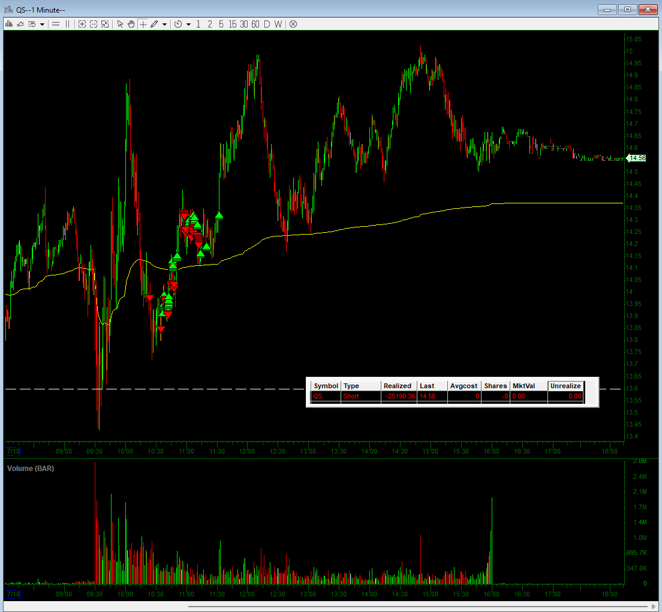Click the zoom in icon
Image resolution: width=662 pixels, height=612 pixels.
pyautogui.click(x=82, y=24)
